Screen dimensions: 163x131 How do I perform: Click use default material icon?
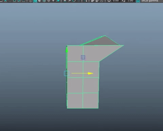pos(40,1)
